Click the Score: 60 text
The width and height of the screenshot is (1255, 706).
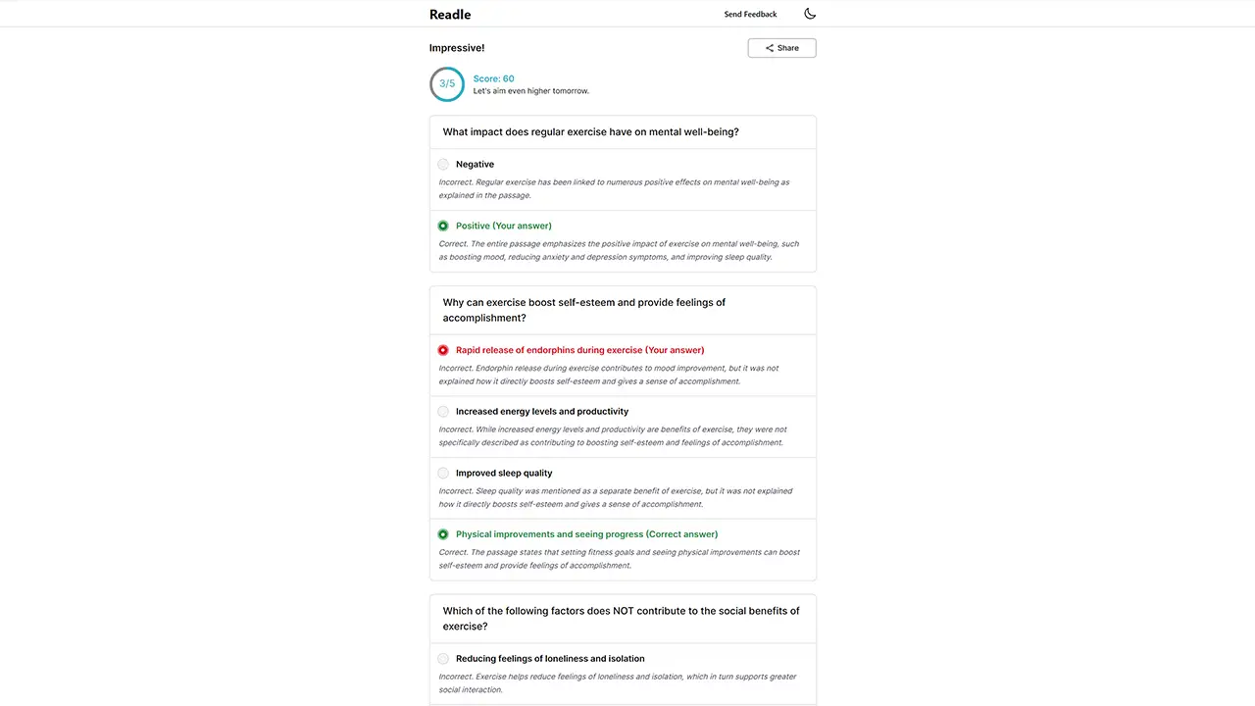(493, 78)
